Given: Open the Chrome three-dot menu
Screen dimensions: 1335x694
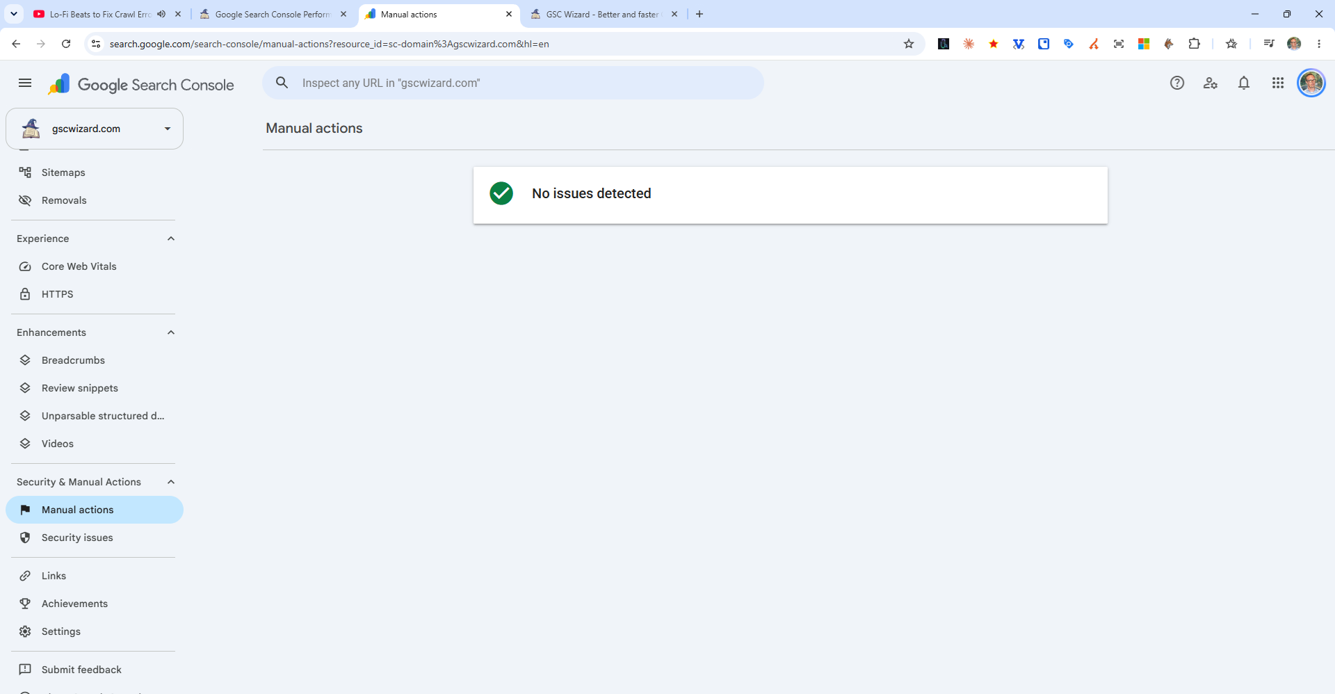Looking at the screenshot, I should pyautogui.click(x=1319, y=44).
